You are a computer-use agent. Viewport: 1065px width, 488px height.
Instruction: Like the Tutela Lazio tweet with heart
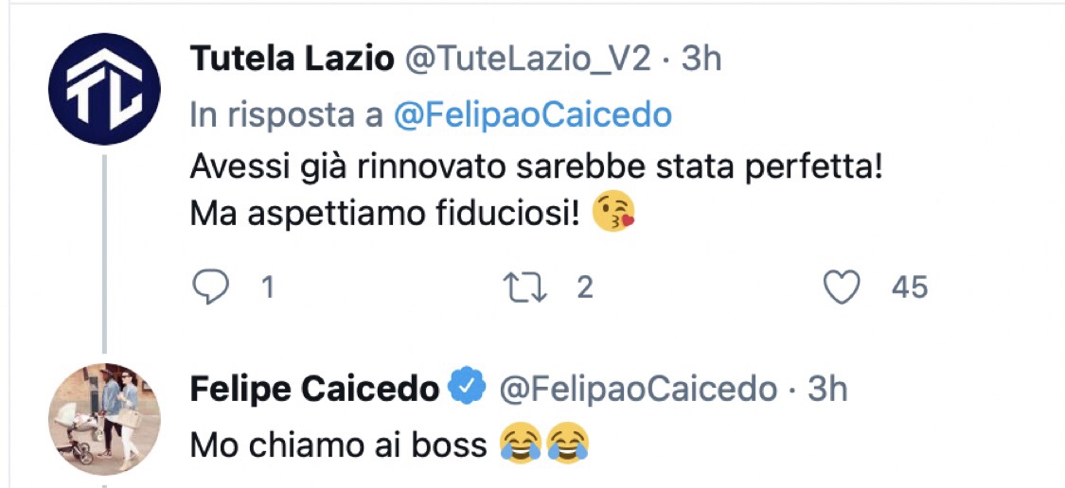842,288
